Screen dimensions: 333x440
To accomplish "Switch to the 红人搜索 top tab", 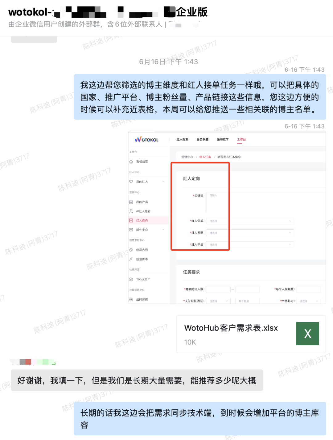I will coord(182,139).
